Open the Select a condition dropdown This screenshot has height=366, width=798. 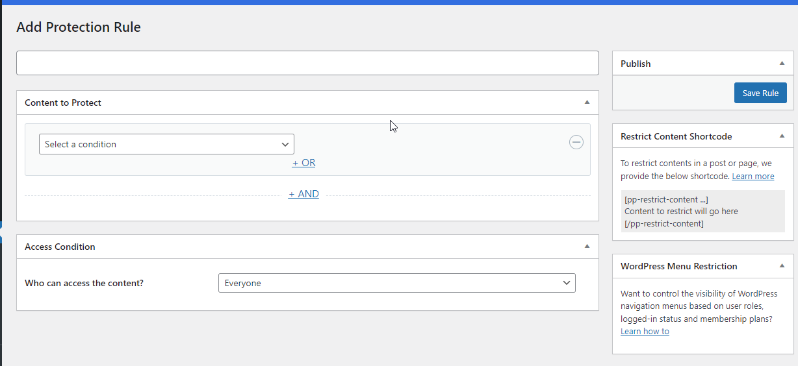point(166,144)
